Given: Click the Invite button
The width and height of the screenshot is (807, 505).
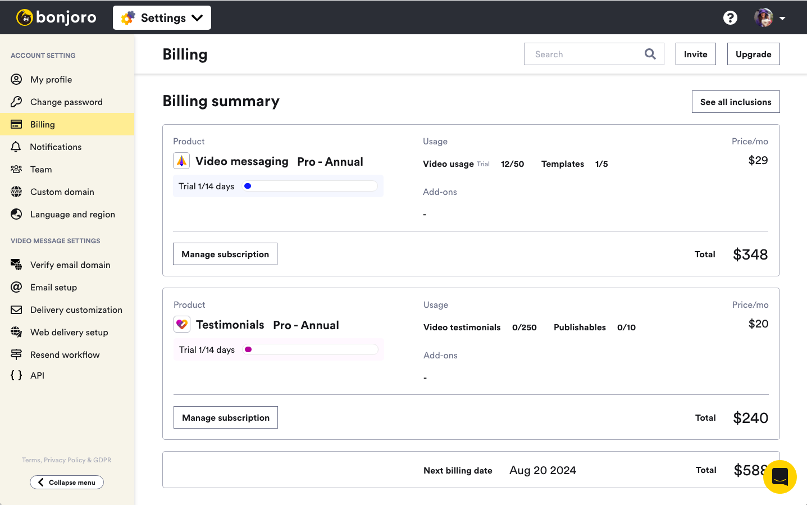Looking at the screenshot, I should tap(695, 54).
